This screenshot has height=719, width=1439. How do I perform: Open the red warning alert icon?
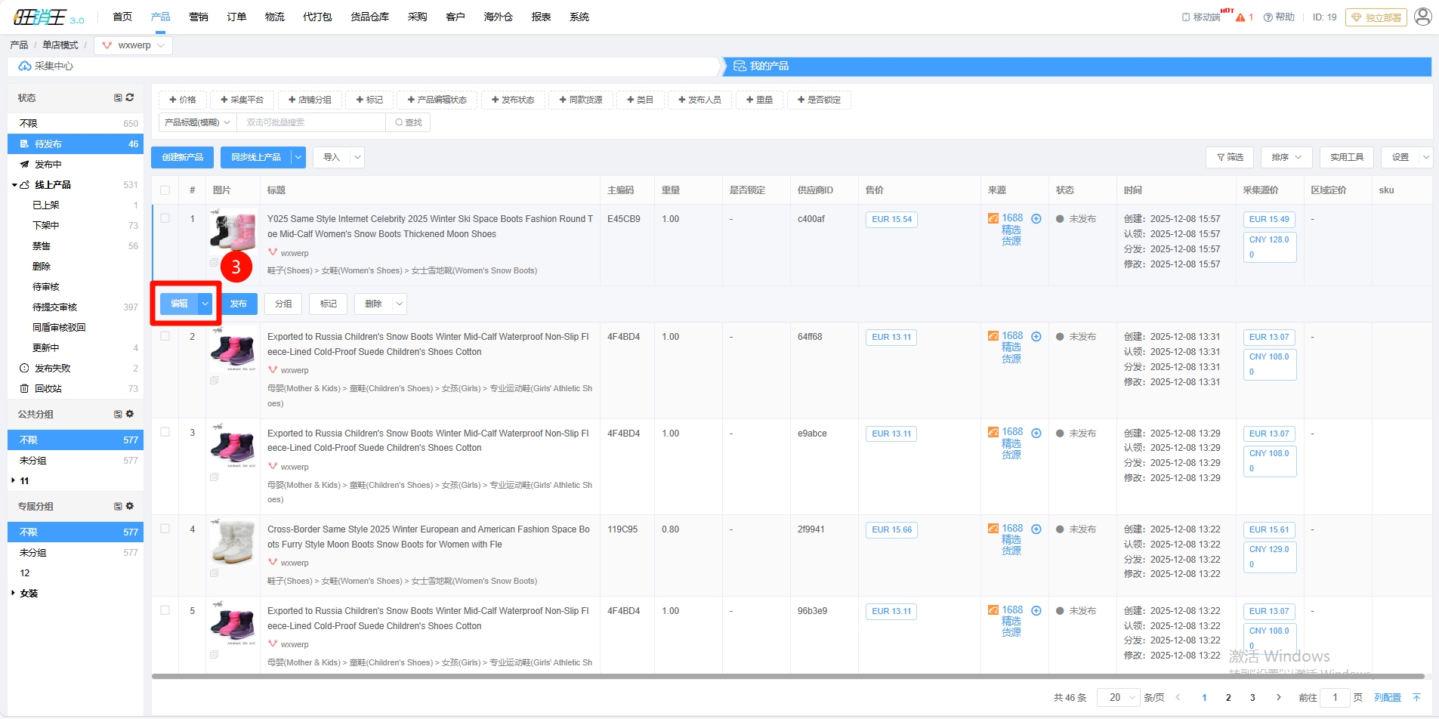click(1240, 17)
